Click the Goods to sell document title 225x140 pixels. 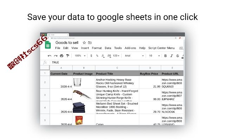point(67,43)
